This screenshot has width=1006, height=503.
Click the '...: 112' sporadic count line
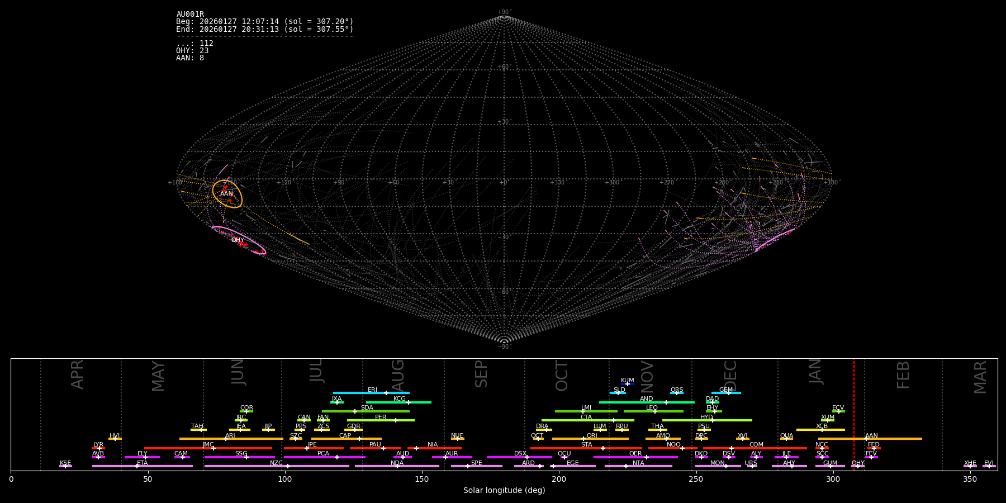click(194, 44)
